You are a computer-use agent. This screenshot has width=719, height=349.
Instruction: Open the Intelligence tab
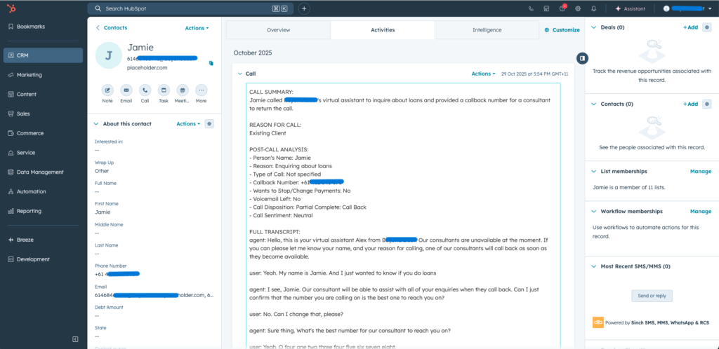point(487,30)
